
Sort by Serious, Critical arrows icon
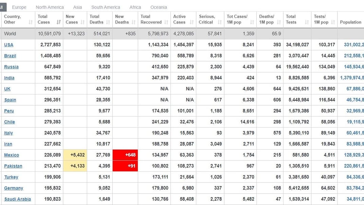tap(220, 22)
